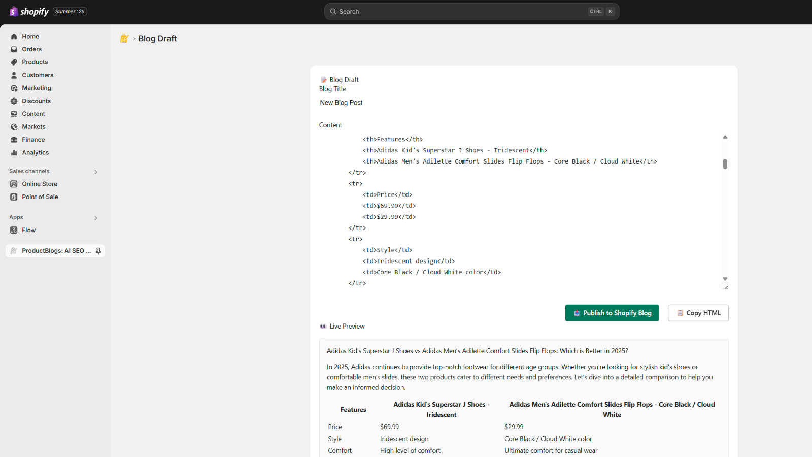Click the Copy HTML button
Viewport: 812px width, 457px height.
tap(698, 313)
